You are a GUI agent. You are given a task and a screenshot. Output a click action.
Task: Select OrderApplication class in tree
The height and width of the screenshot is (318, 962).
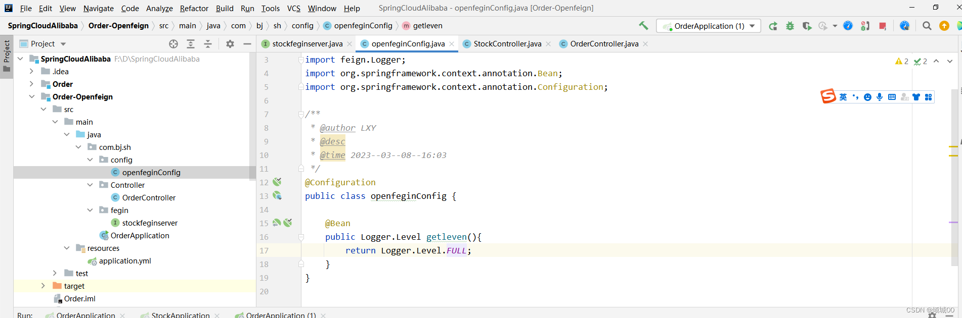click(140, 235)
